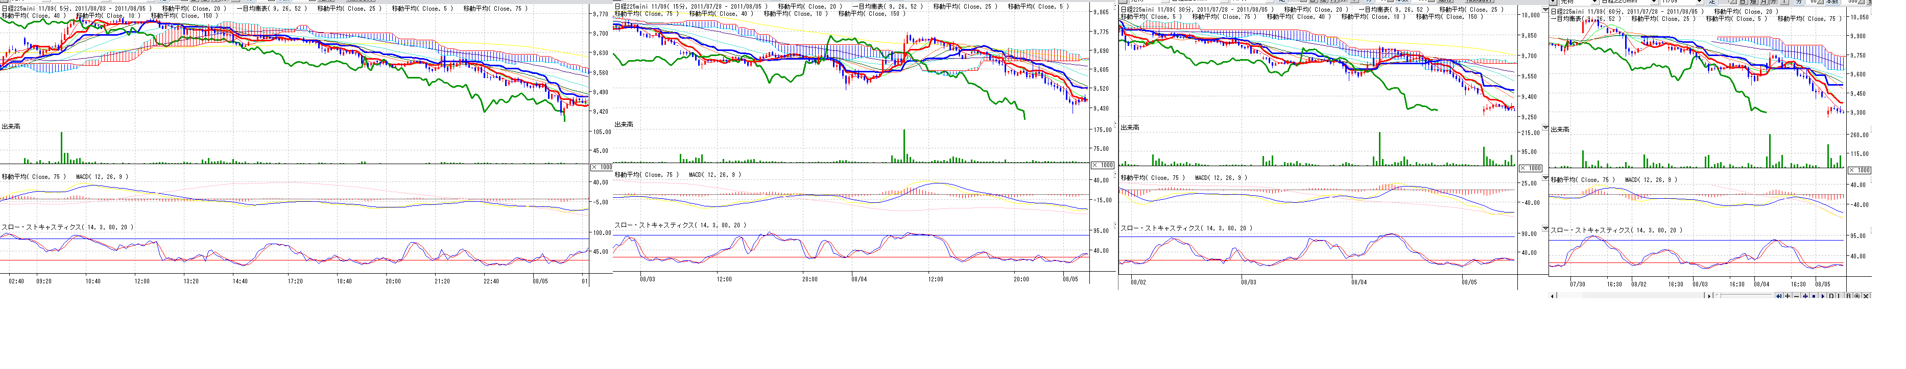Click the blue play arrow icon
Screen dimensions: 1906x369
click(x=1822, y=296)
